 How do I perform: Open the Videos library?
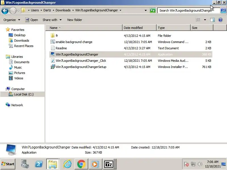pos(16,78)
